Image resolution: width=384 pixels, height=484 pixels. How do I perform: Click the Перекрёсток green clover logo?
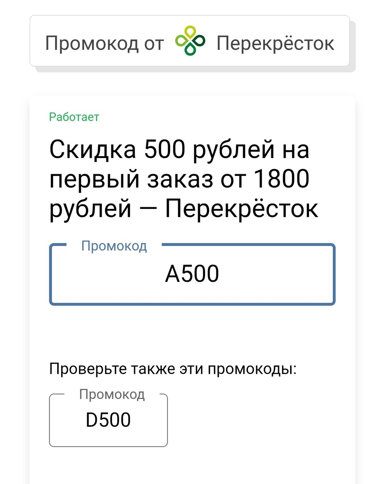click(x=190, y=40)
